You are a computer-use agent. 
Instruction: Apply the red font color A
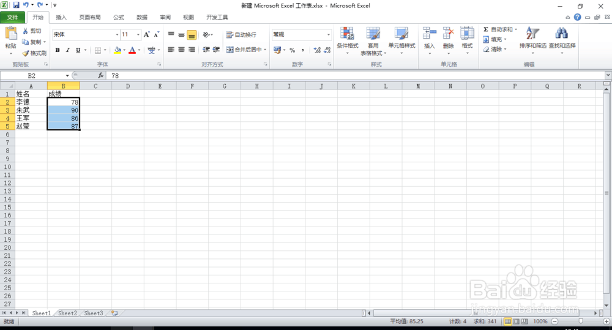[132, 50]
